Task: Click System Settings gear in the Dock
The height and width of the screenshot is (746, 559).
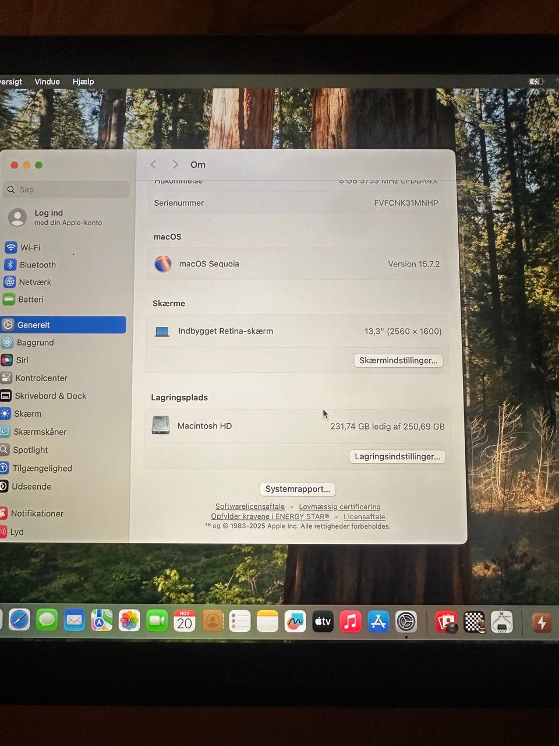Action: click(406, 622)
